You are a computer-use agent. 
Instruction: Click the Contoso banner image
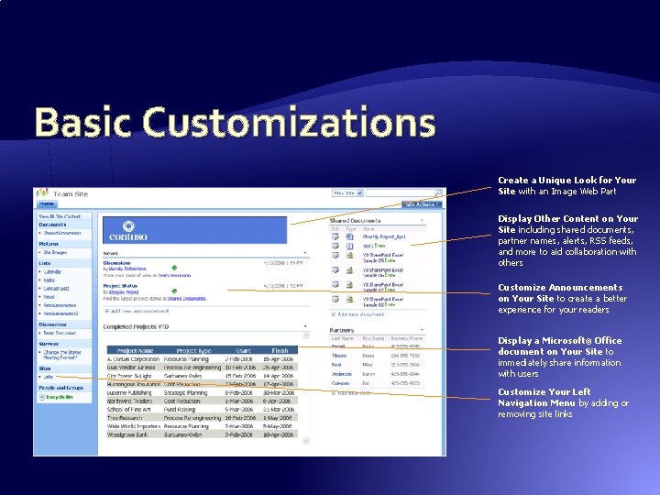tap(195, 230)
